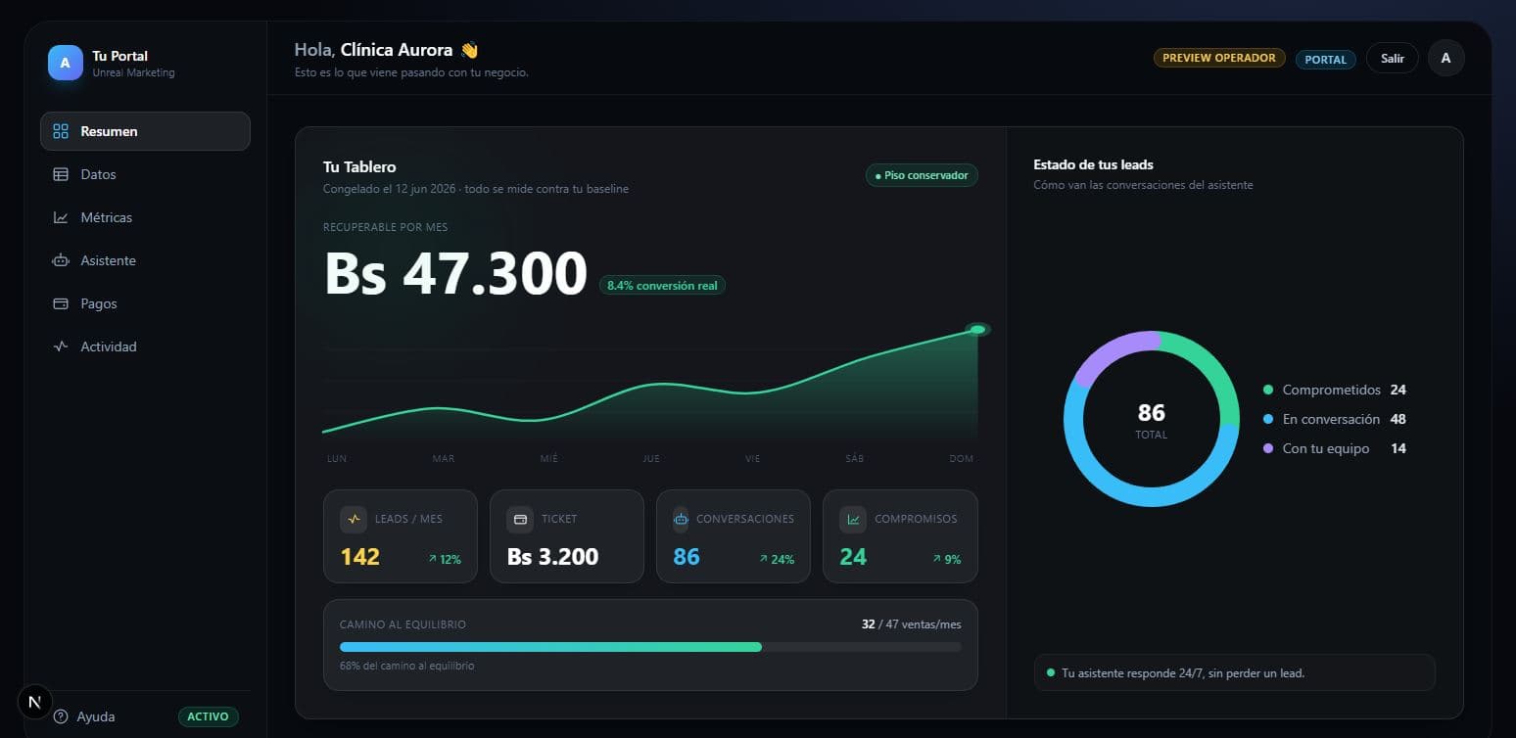Click the ACTIVO status badge
The image size is (1516, 738).
pyautogui.click(x=208, y=716)
